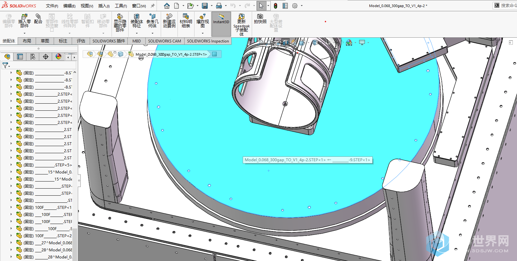Switch to SOLIDWORKS CAM tab

pyautogui.click(x=165, y=41)
